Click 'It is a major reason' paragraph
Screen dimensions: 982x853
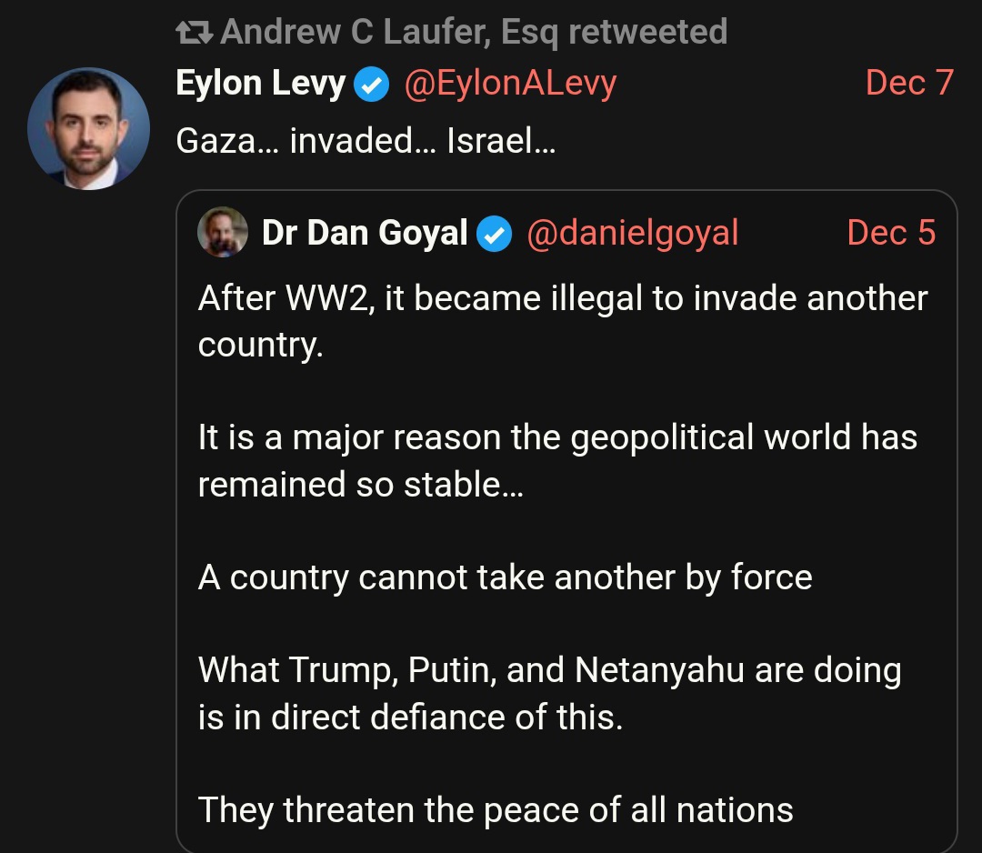pyautogui.click(x=557, y=460)
